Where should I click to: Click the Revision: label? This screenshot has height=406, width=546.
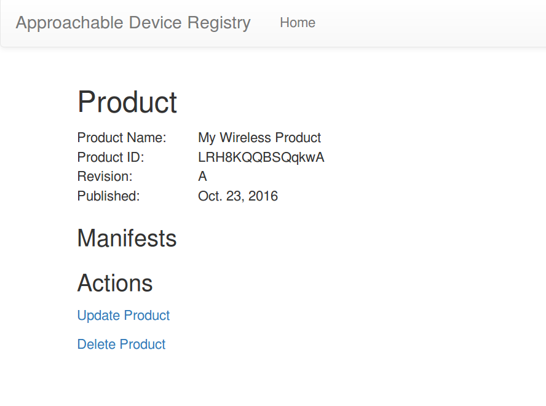[105, 177]
